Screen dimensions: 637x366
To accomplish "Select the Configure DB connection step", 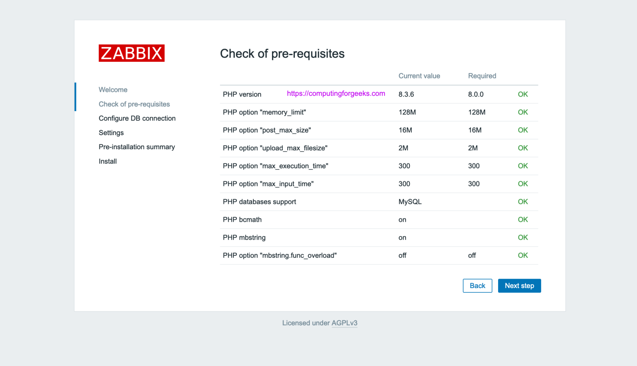I will (x=137, y=118).
